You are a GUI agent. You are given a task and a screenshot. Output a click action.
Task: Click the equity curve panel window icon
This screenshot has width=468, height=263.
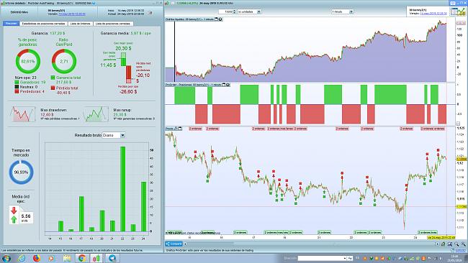click(x=217, y=19)
